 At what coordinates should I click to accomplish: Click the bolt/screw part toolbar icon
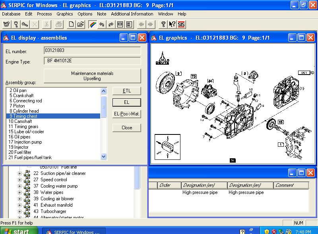[x=25, y=25]
